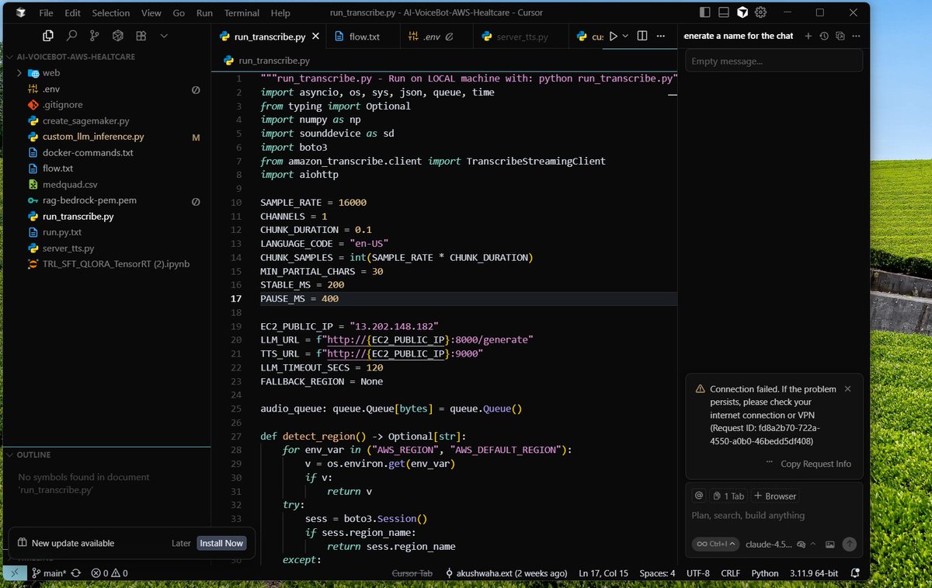This screenshot has height=588, width=932.
Task: Open the Search view icon
Action: click(71, 36)
